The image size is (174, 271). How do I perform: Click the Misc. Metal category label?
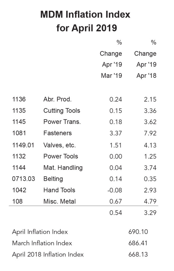[x=60, y=201]
